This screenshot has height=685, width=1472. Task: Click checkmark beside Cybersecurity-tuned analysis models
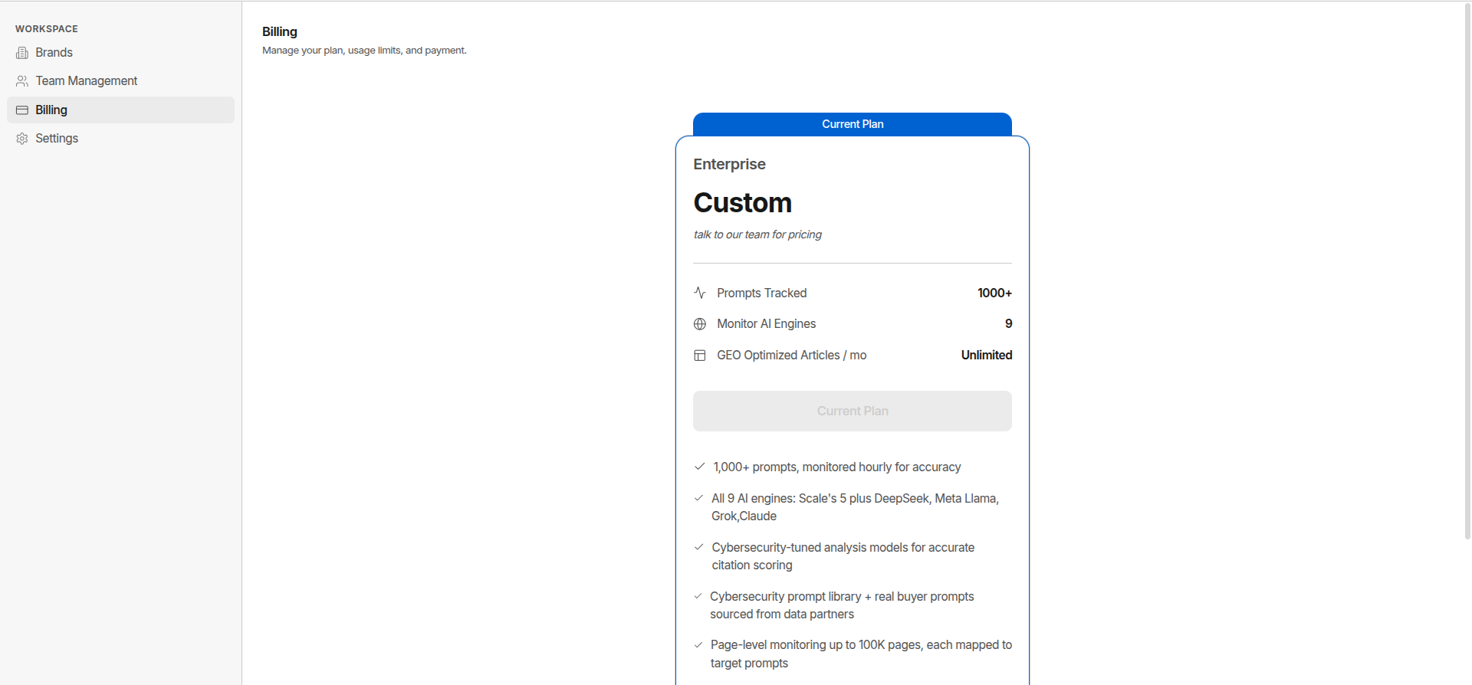pyautogui.click(x=698, y=547)
